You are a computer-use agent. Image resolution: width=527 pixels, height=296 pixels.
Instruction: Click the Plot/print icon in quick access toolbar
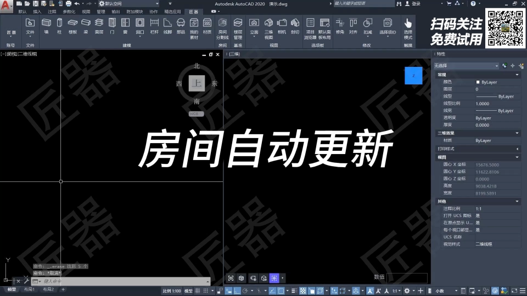tap(69, 4)
